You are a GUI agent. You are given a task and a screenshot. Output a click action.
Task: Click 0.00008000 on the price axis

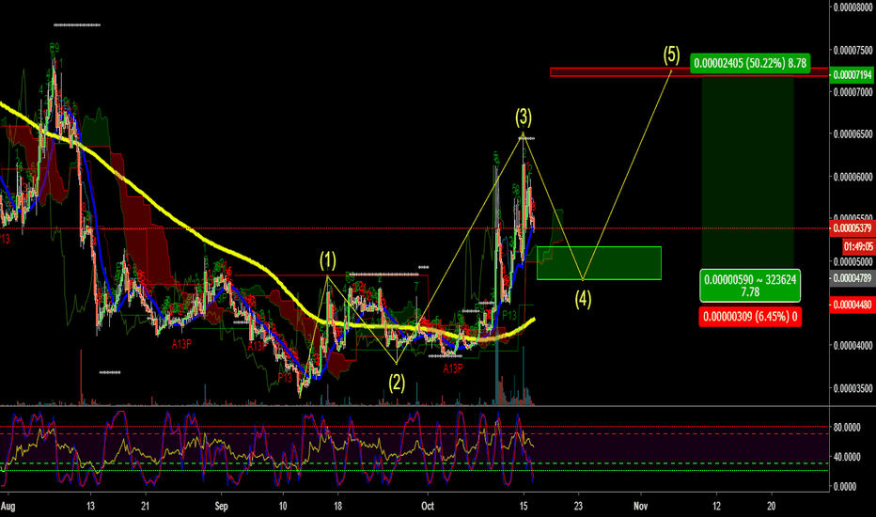coord(853,8)
